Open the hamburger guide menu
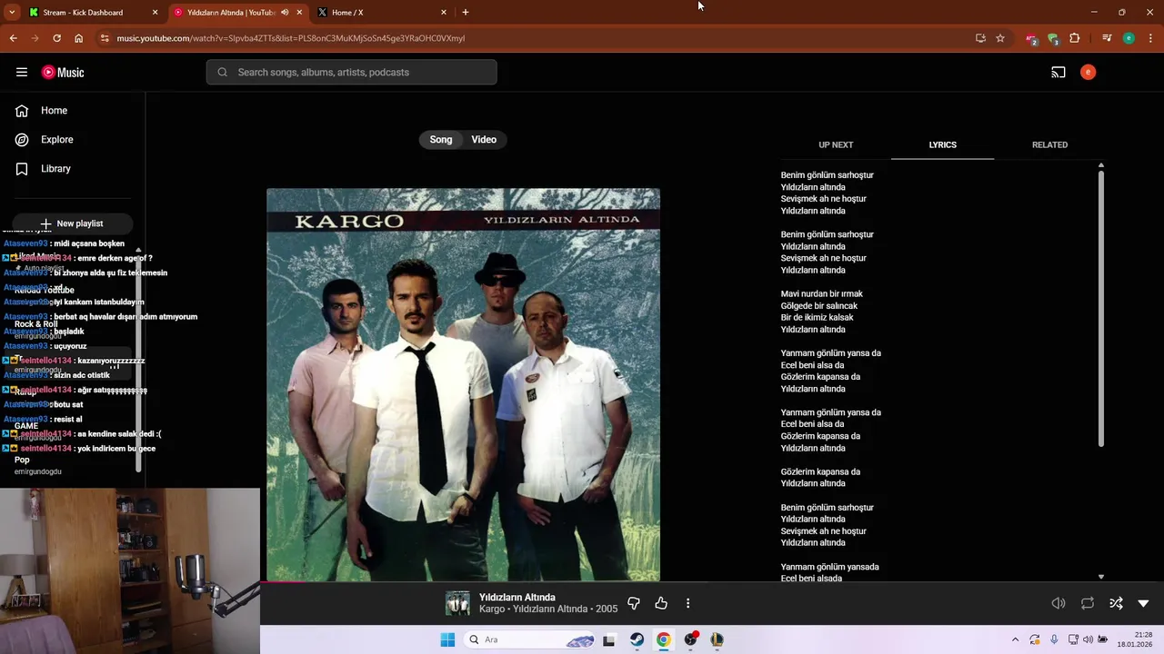Viewport: 1164px width, 654px height. (x=22, y=73)
